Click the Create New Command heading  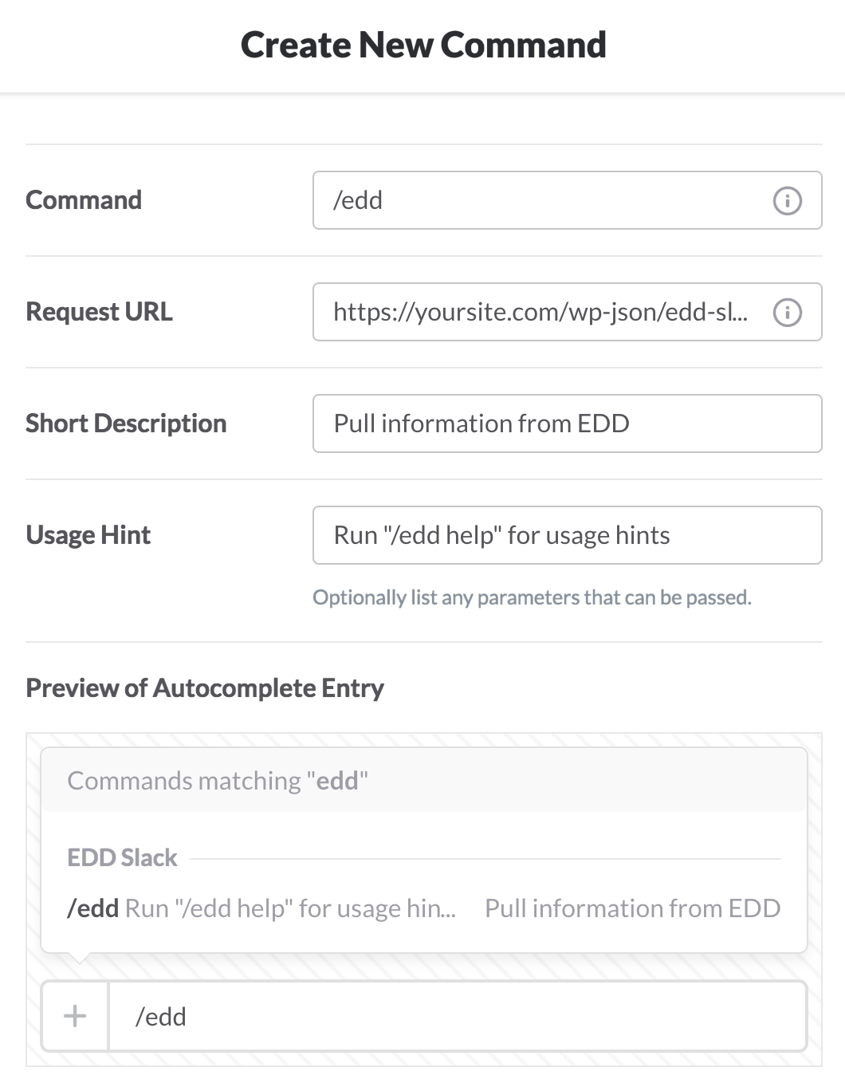[423, 45]
